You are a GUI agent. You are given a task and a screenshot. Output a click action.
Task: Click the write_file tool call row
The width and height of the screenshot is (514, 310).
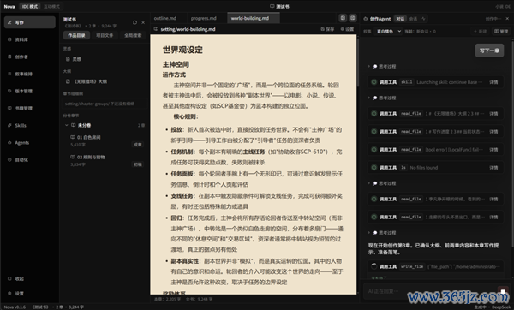point(435,266)
